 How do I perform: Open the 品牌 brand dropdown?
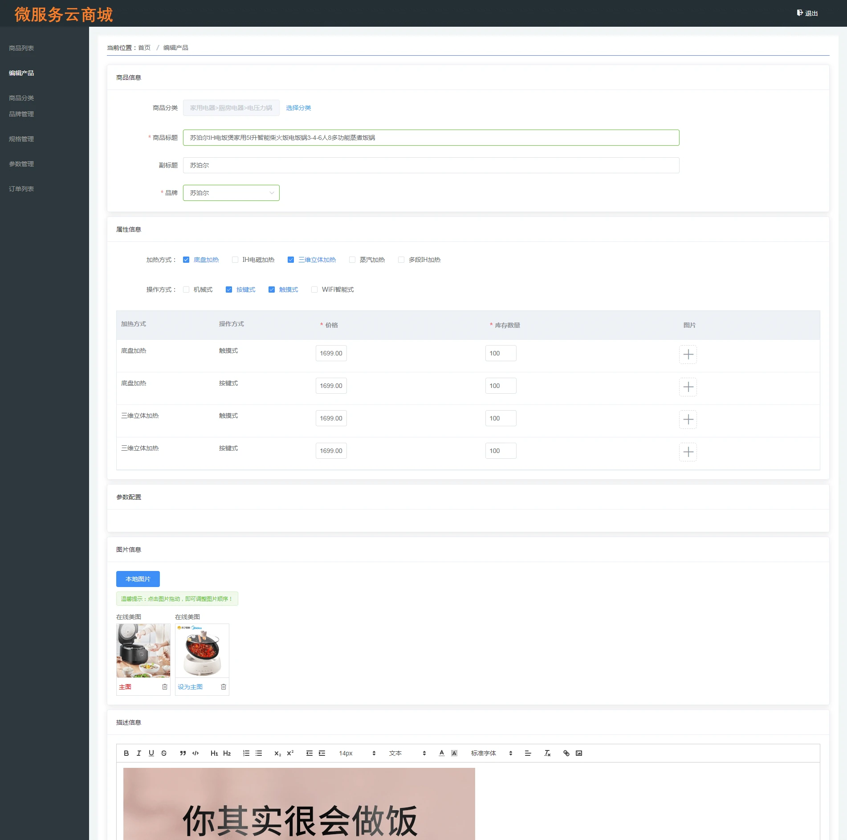click(x=231, y=193)
